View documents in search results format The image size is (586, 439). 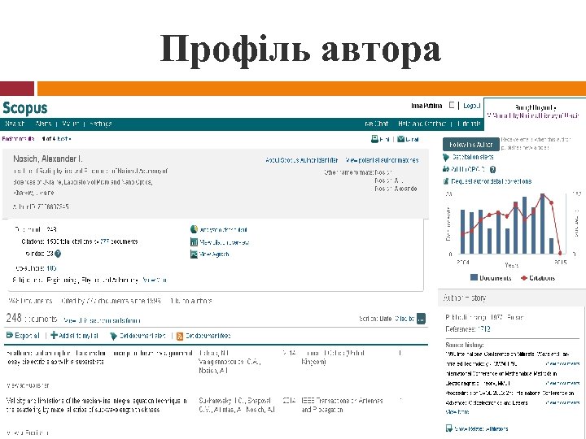coord(102,320)
